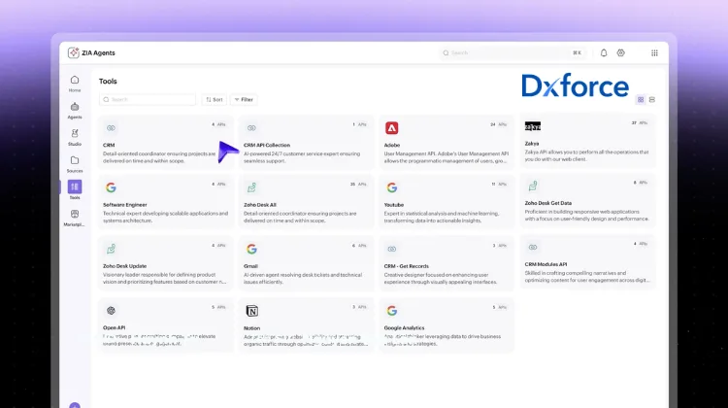
Task: Open the Youtube tool title
Action: click(x=394, y=205)
